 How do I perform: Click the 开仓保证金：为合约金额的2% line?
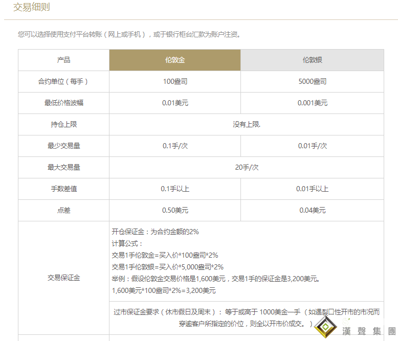pyautogui.click(x=156, y=232)
